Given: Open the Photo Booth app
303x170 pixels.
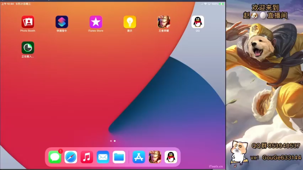Looking at the screenshot, I should coord(28,22).
